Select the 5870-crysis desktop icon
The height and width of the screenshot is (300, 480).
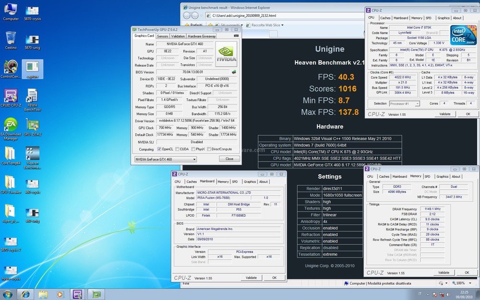(x=33, y=13)
